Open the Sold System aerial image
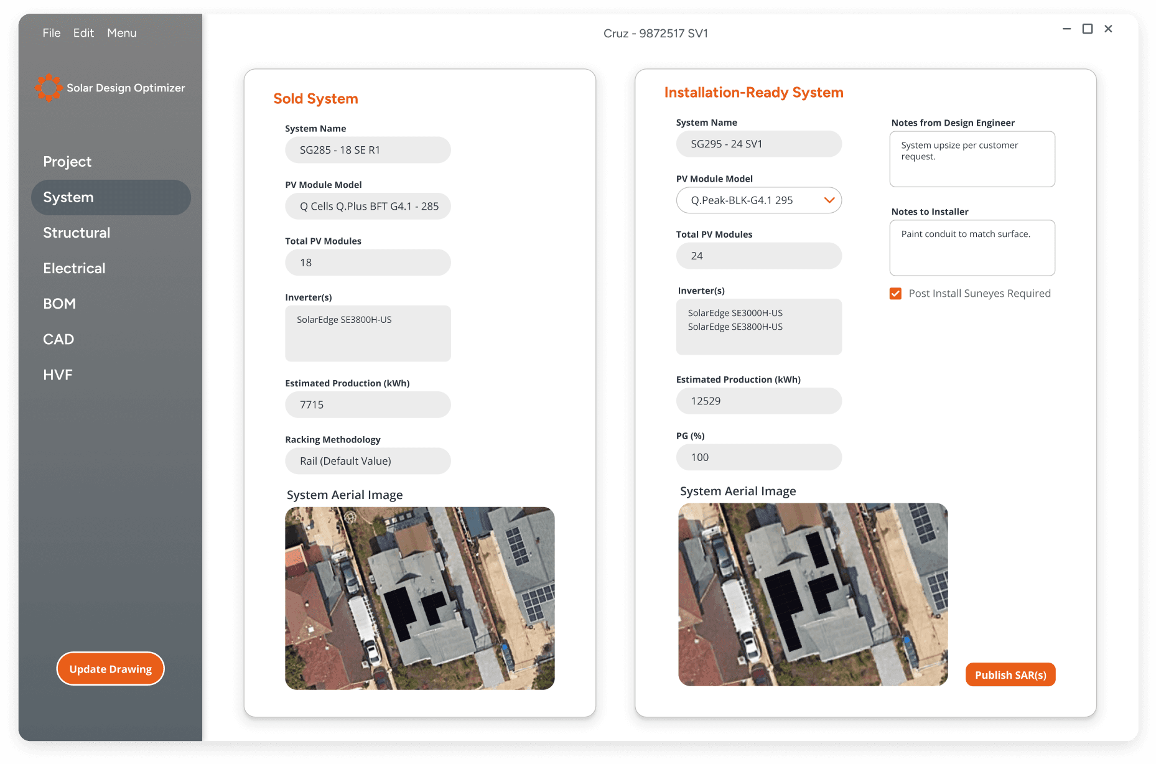The image size is (1156, 764). [x=420, y=599]
